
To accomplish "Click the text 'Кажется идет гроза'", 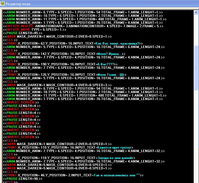I will click(113, 148).
